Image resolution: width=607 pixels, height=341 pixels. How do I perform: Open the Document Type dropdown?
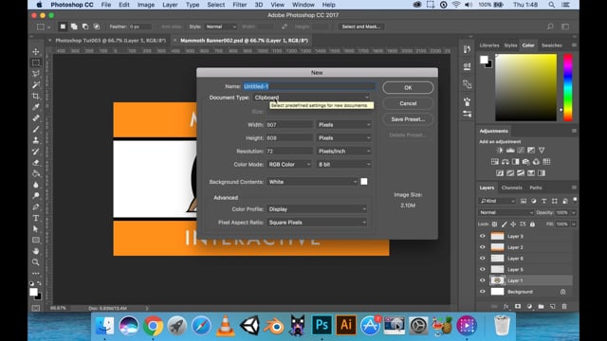(312, 98)
